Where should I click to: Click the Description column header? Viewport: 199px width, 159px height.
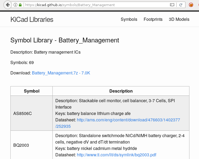click(x=121, y=91)
